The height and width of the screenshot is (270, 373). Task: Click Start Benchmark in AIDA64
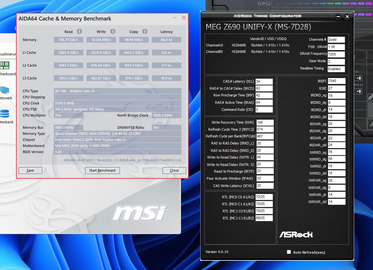102,170
